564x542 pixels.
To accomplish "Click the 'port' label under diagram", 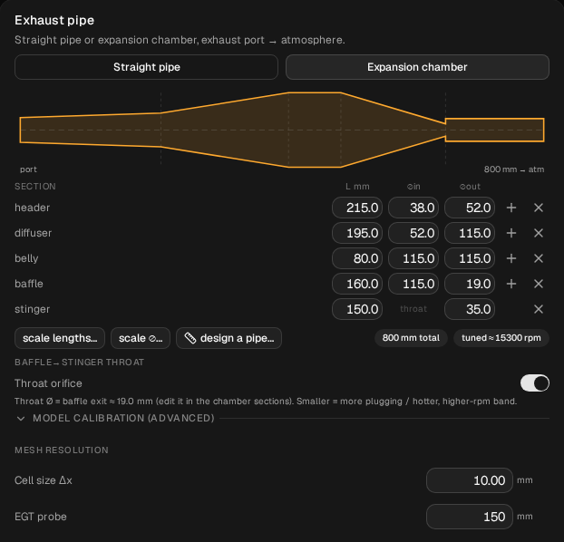I will (x=28, y=169).
